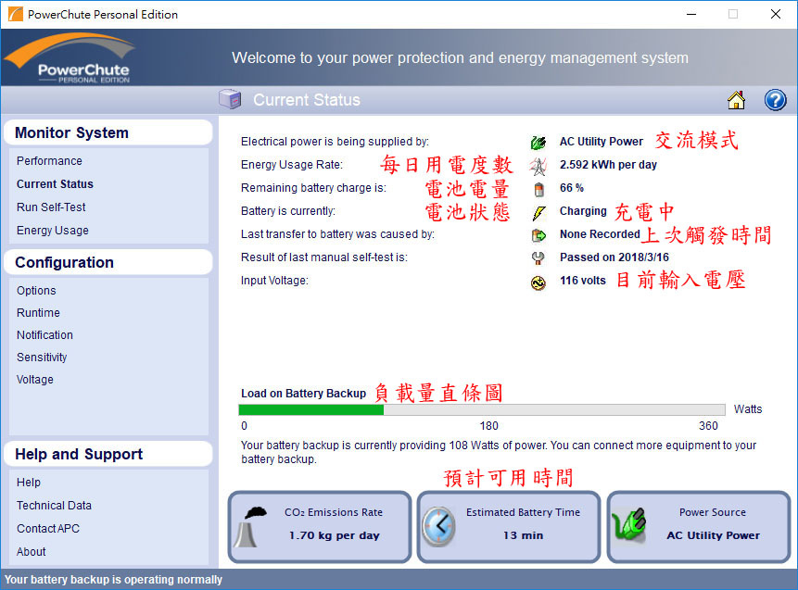The image size is (798, 590).
Task: Open the Energy Usage page
Action: pyautogui.click(x=53, y=231)
